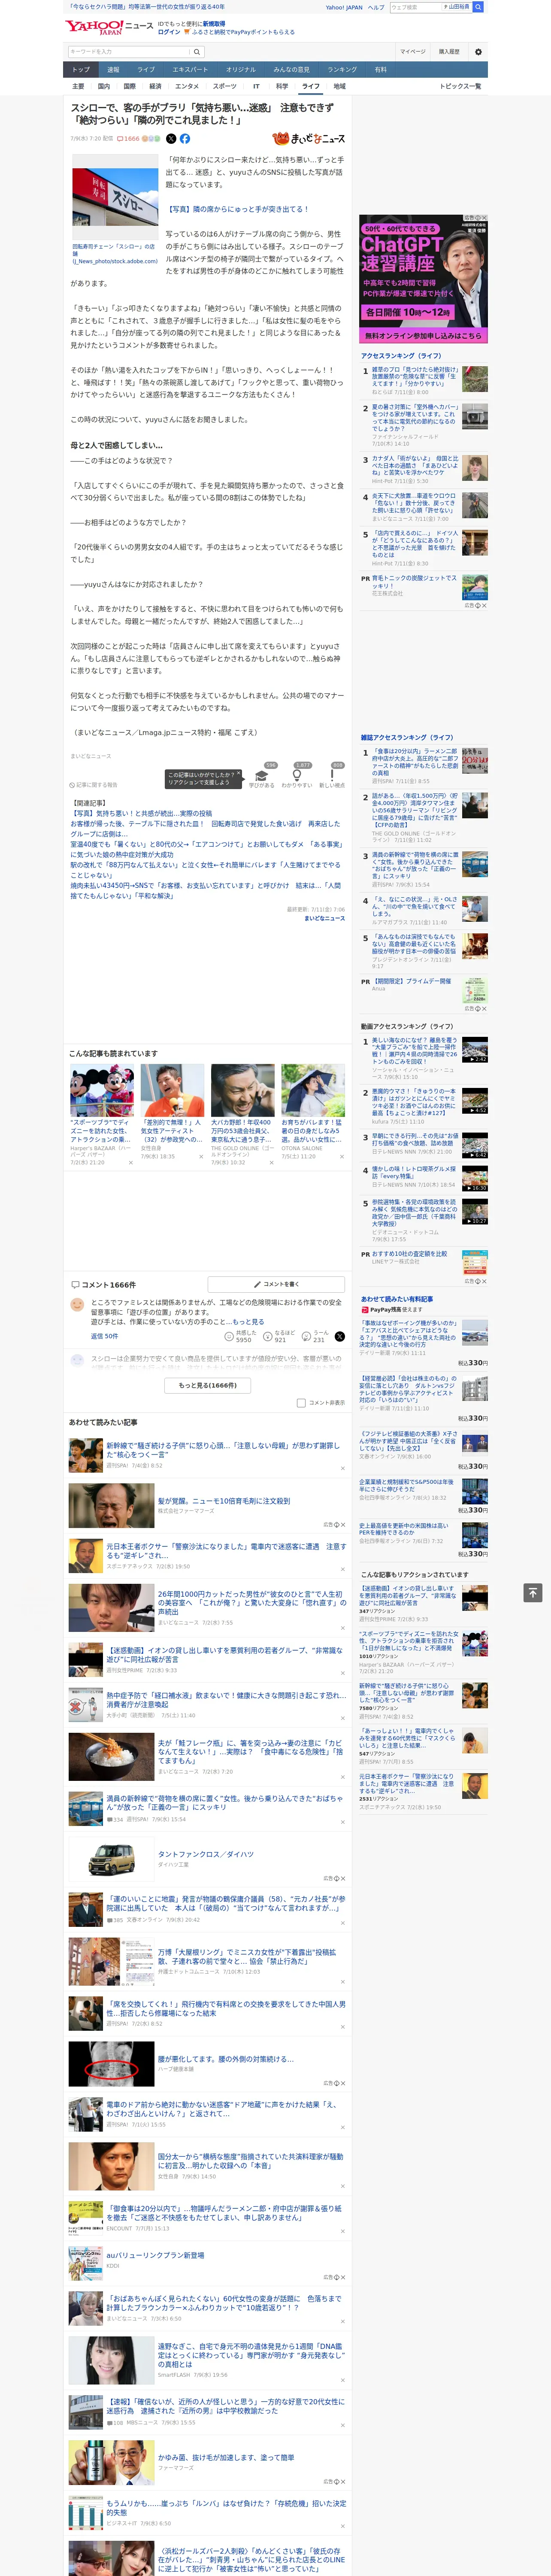551x2576 pixels.
Task: Select the 科学 category tab
Action: (282, 86)
